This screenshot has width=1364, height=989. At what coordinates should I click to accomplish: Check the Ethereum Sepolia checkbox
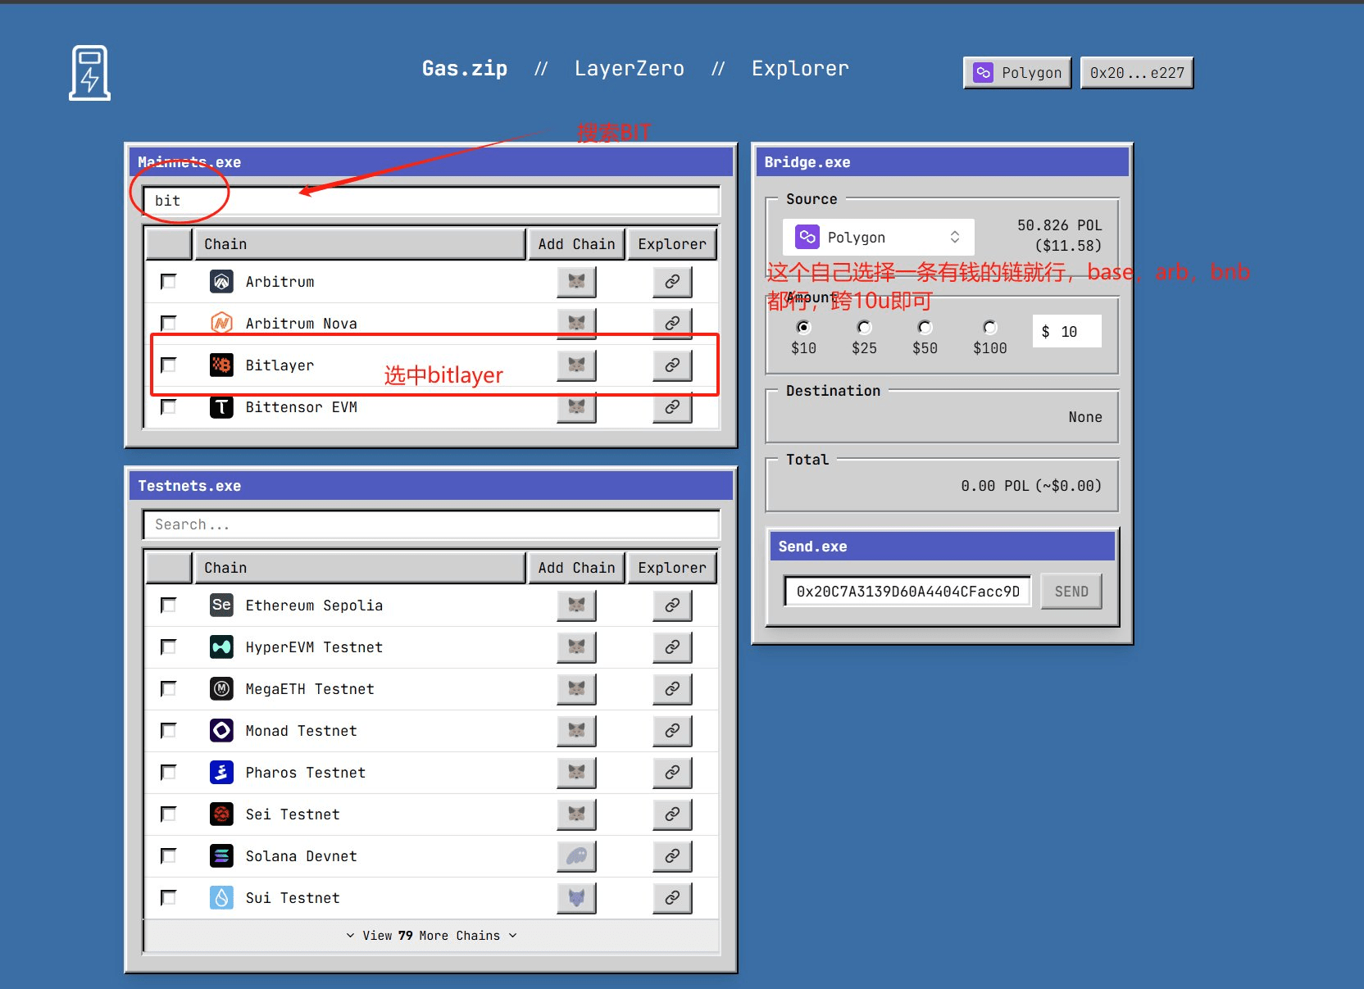[x=169, y=606]
